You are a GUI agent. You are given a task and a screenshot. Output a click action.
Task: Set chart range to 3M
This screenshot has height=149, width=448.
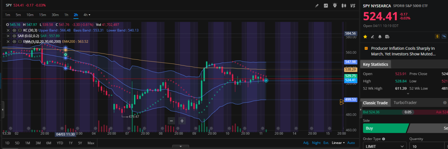click(x=38, y=143)
